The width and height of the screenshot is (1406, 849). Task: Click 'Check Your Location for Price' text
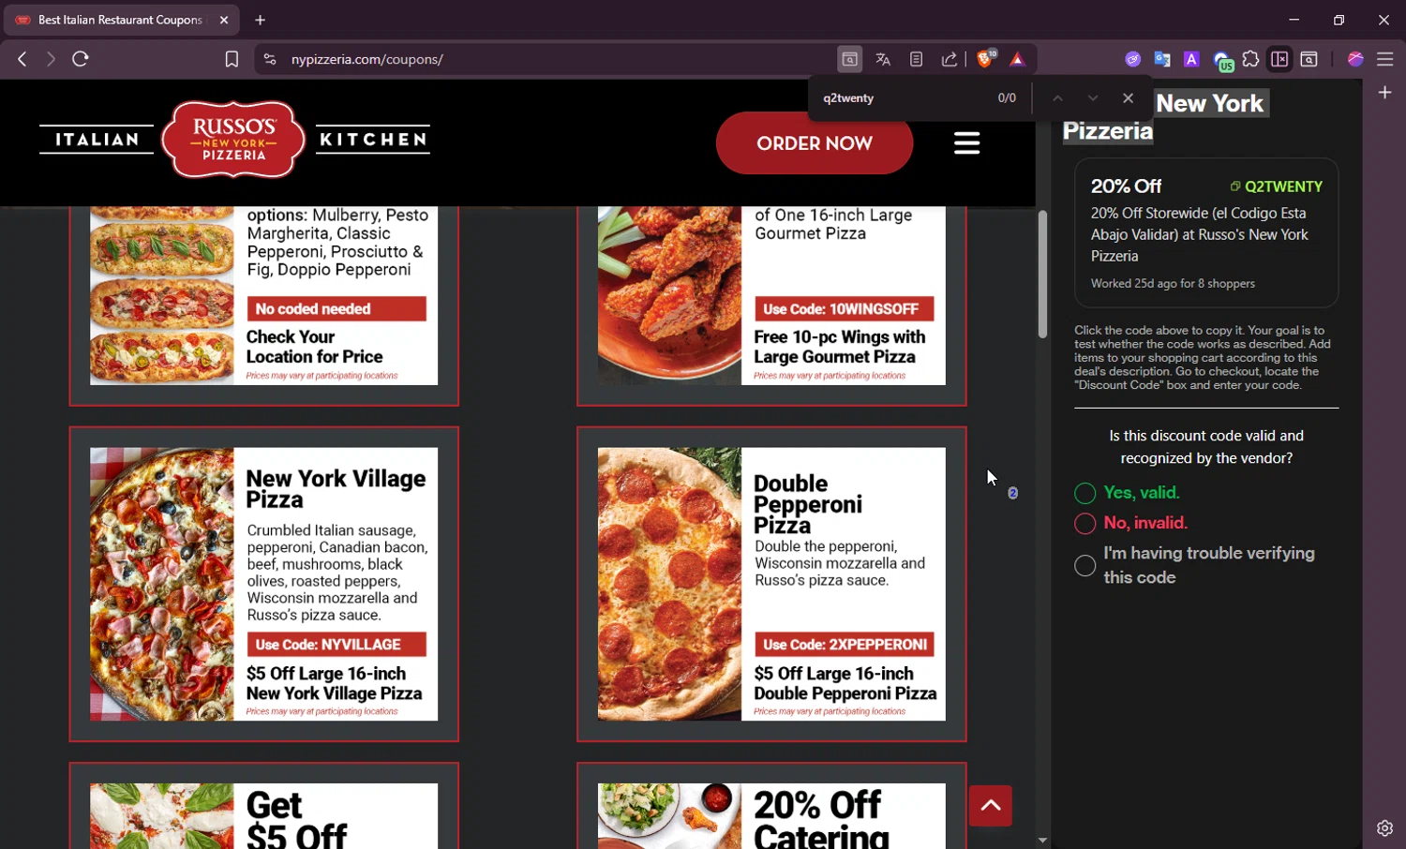[x=314, y=347]
